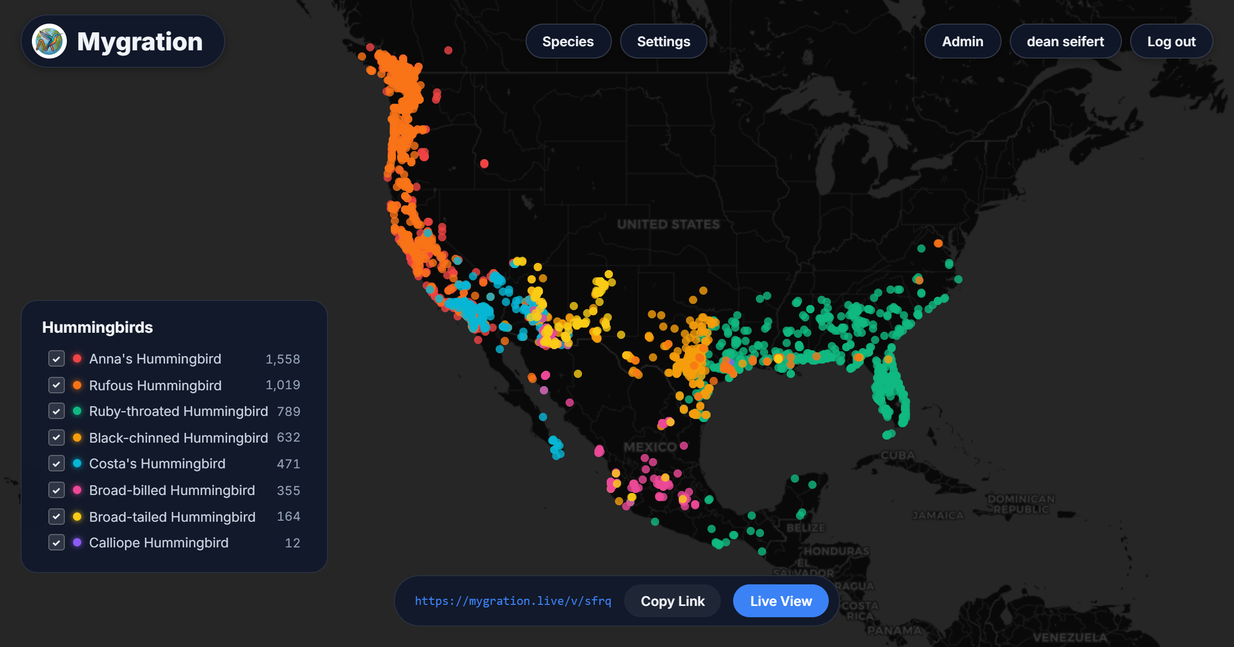Click the Log out button

pos(1171,41)
